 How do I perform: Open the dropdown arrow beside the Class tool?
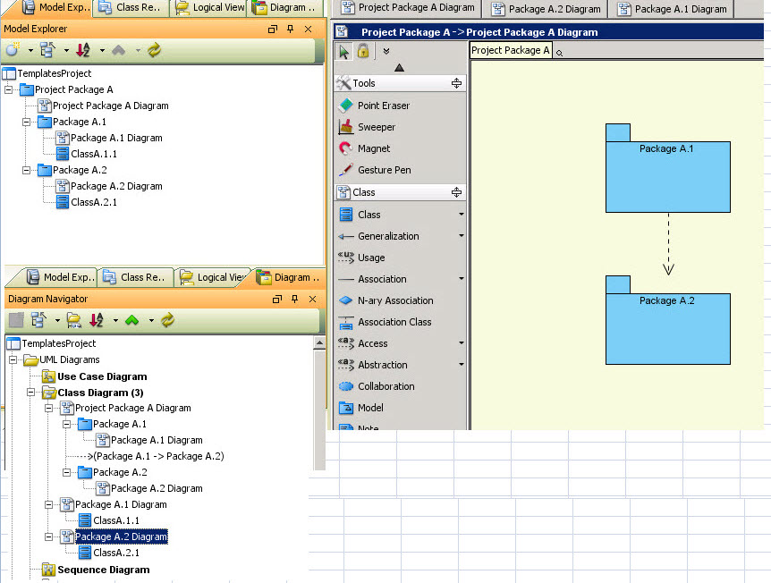pyautogui.click(x=462, y=215)
